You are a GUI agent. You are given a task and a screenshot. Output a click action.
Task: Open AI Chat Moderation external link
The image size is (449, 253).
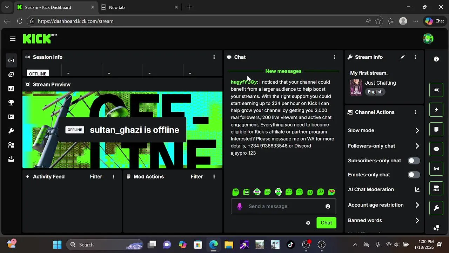417,189
